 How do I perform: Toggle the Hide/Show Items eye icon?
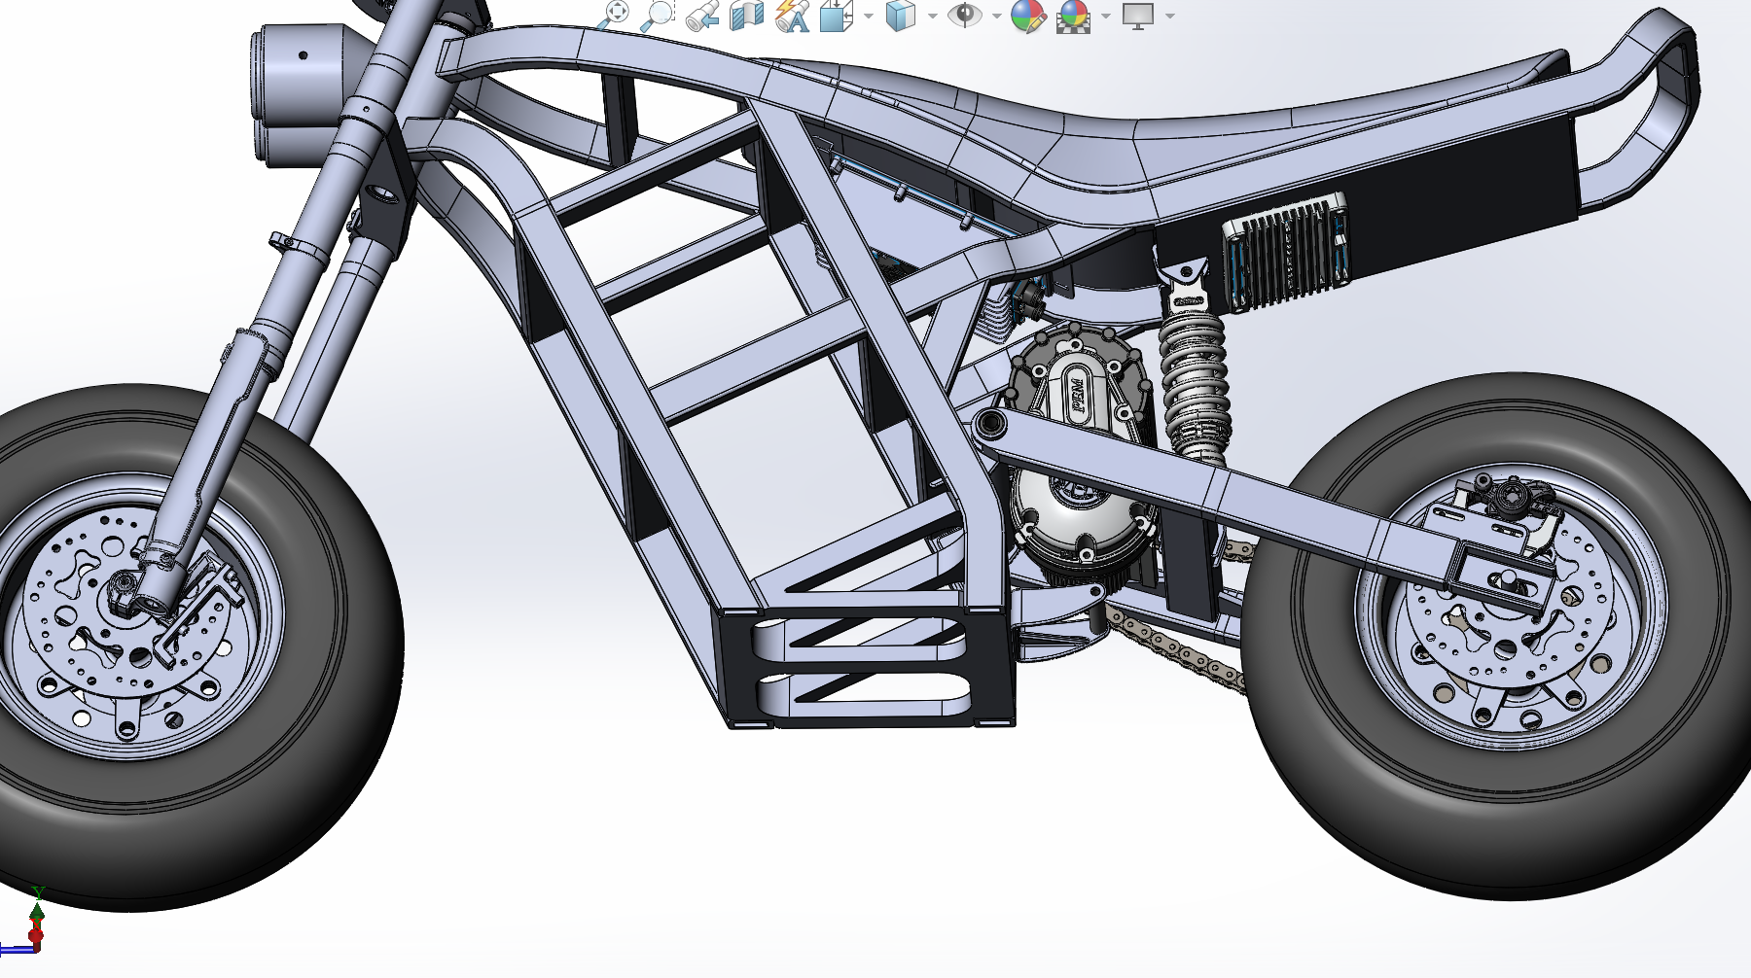tap(964, 16)
